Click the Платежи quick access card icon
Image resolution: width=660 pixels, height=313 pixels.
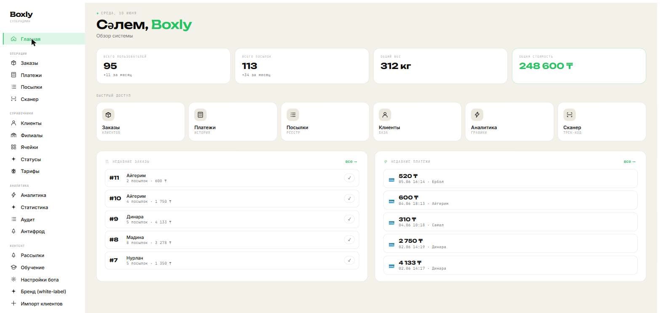(x=200, y=115)
